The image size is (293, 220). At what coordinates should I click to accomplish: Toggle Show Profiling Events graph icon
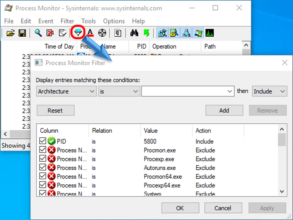(210, 33)
